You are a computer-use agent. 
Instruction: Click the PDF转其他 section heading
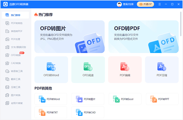click(x=43, y=88)
